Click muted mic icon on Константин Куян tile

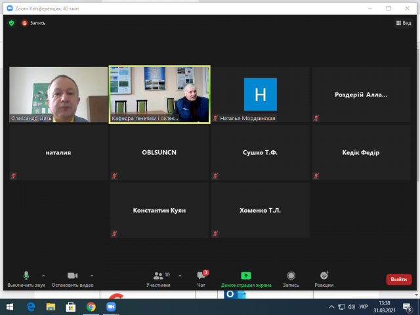[114, 234]
